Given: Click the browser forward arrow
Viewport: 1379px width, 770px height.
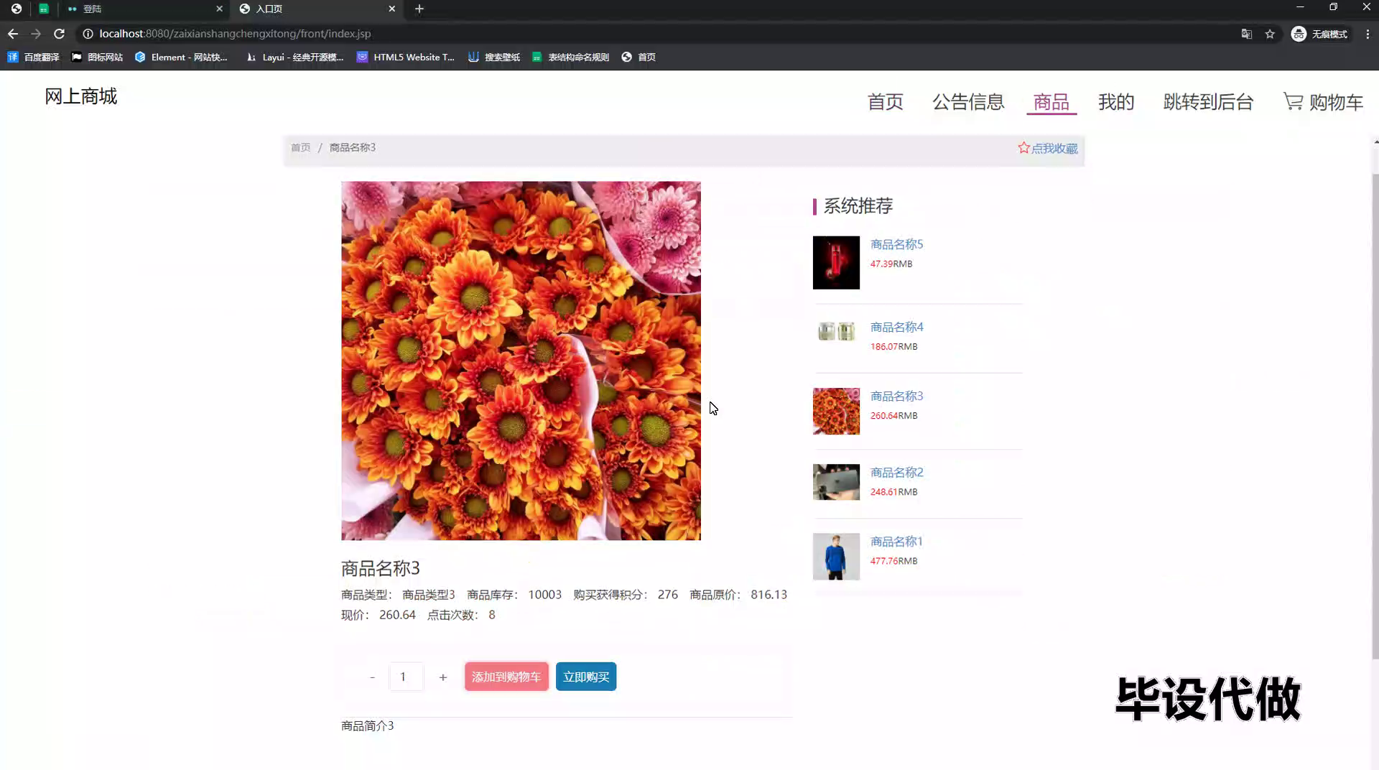Looking at the screenshot, I should [x=36, y=34].
